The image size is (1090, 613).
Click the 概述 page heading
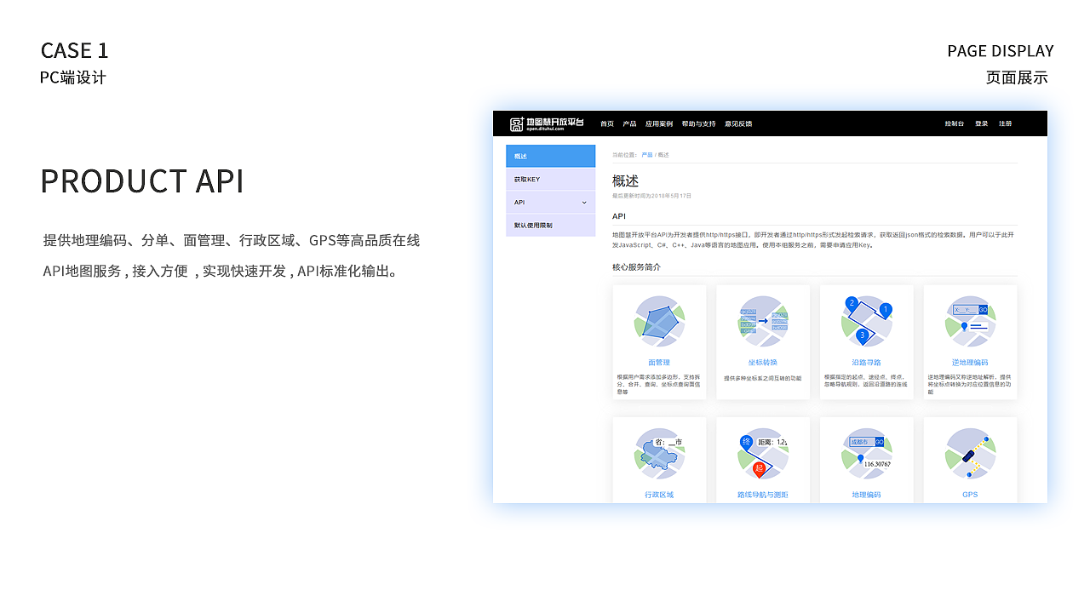point(625,180)
